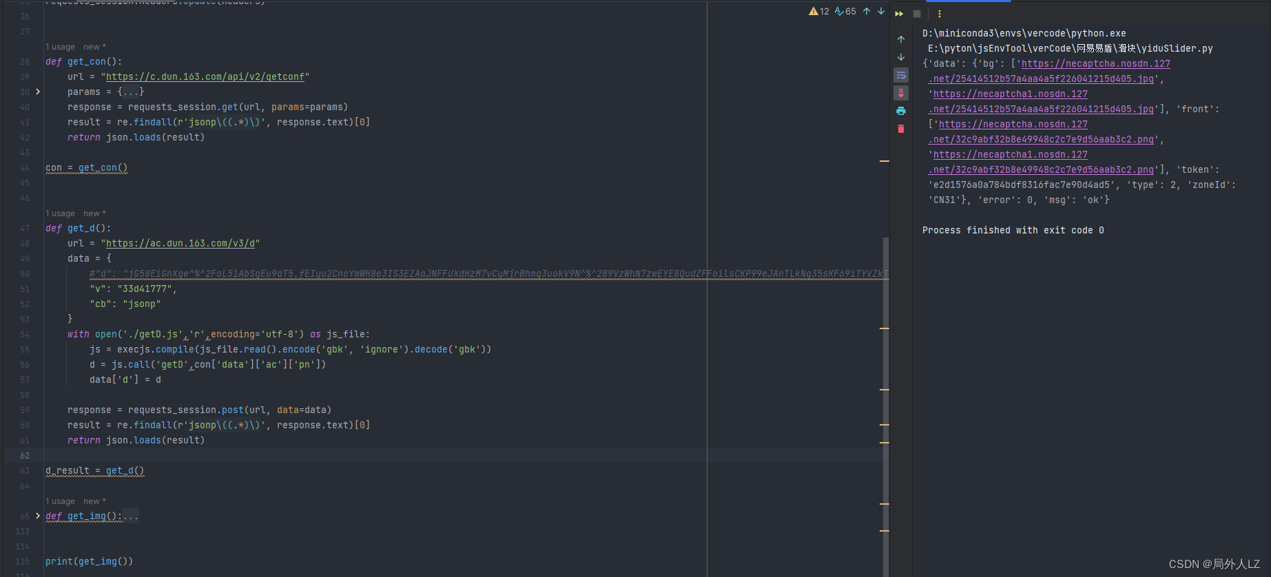Image resolution: width=1271 pixels, height=577 pixels.
Task: Click the '1 usage' hint above get_img
Action: [61, 501]
